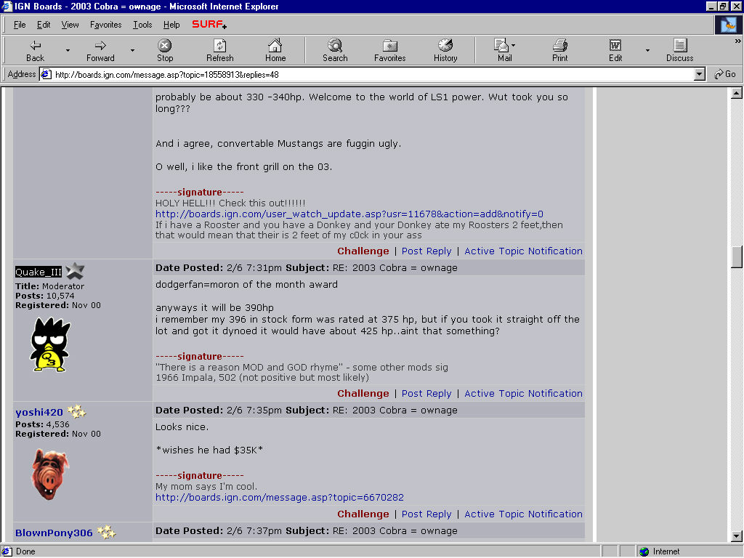Refresh the current page
The width and height of the screenshot is (744, 558).
click(x=219, y=51)
